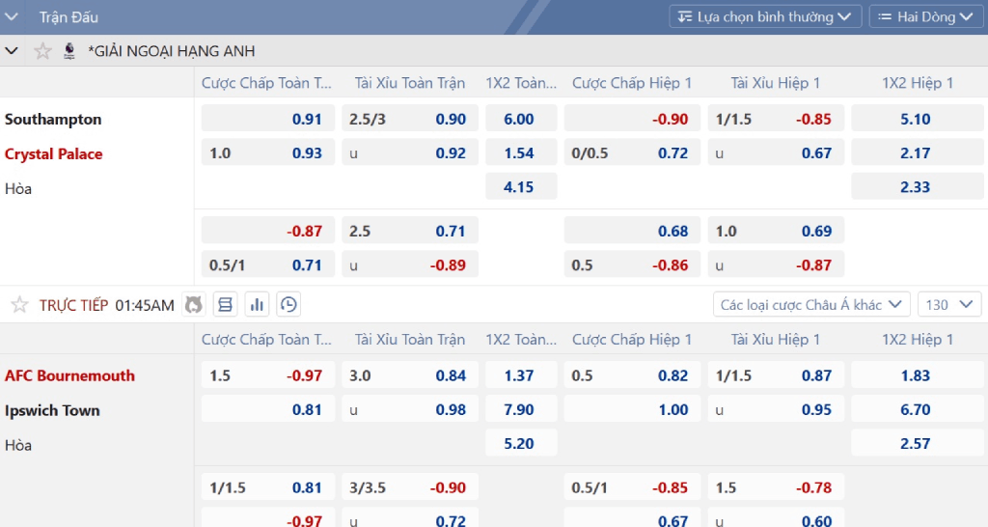Pick under odds -0.89
This screenshot has height=527, width=988.
tap(409, 264)
